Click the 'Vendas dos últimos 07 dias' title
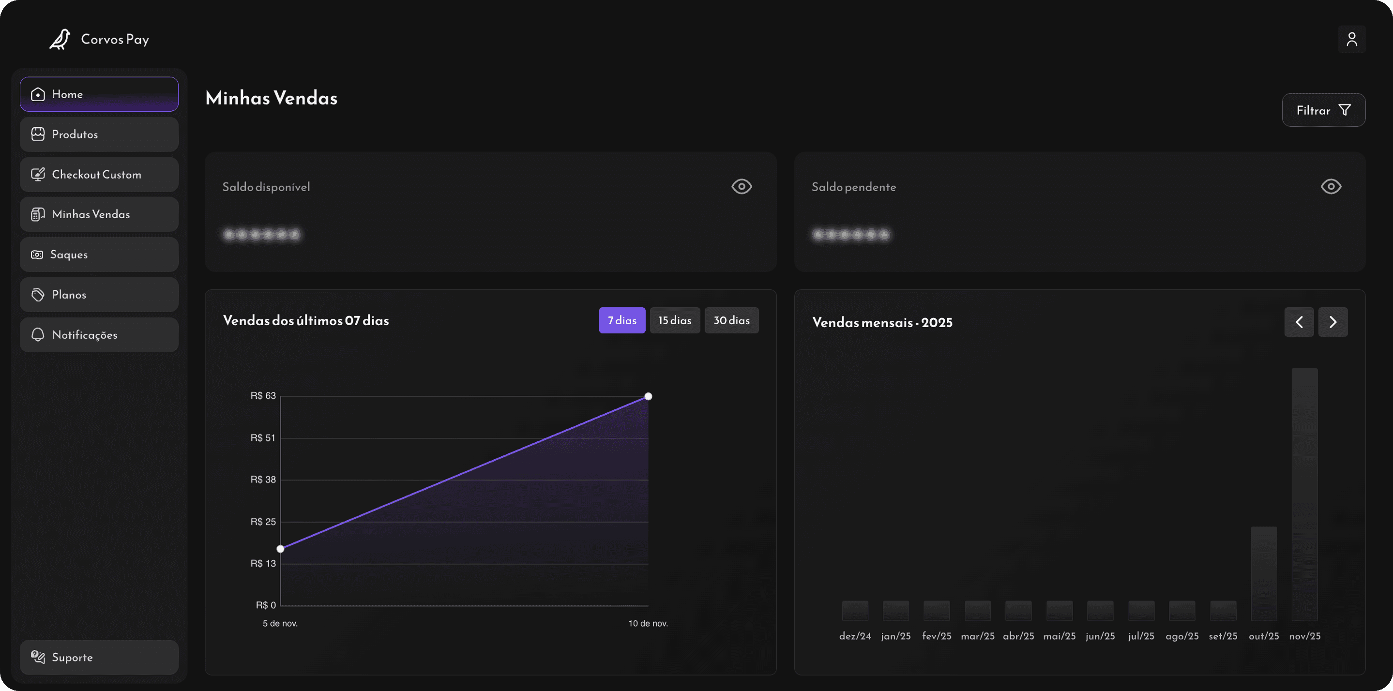Viewport: 1393px width, 691px height. pyautogui.click(x=305, y=320)
